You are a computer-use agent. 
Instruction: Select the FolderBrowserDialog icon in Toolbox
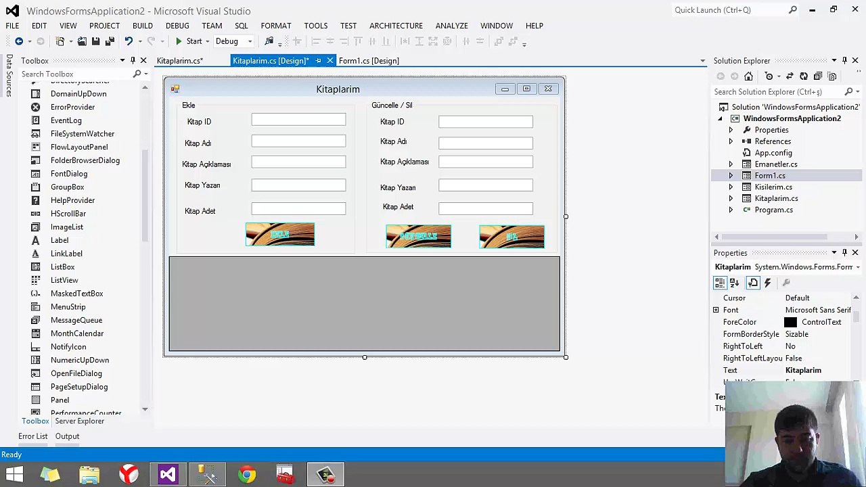[x=35, y=160]
